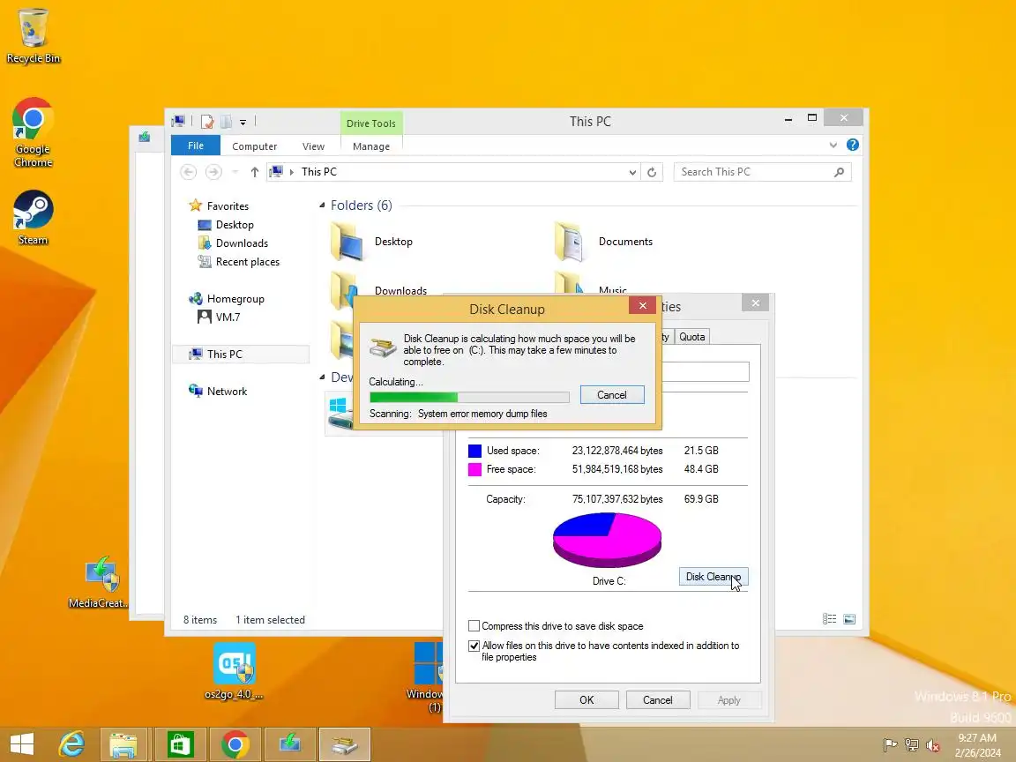
Task: Click the Search This PC box
Action: tap(762, 172)
